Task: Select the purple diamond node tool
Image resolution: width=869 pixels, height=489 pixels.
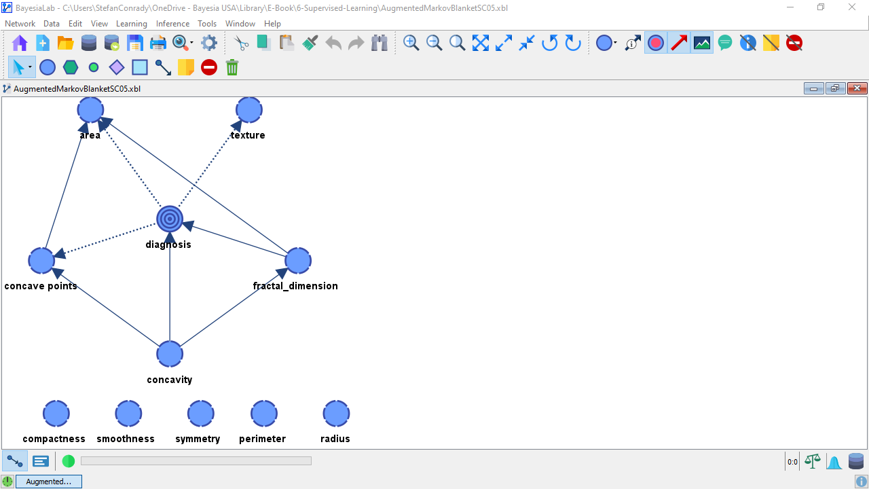Action: point(117,67)
